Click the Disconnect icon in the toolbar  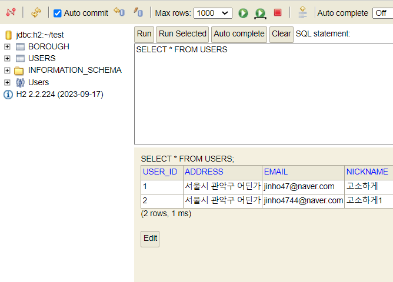11,12
